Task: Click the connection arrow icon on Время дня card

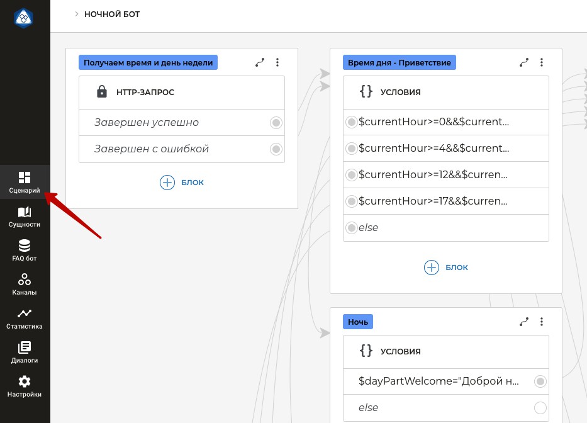Action: (524, 62)
